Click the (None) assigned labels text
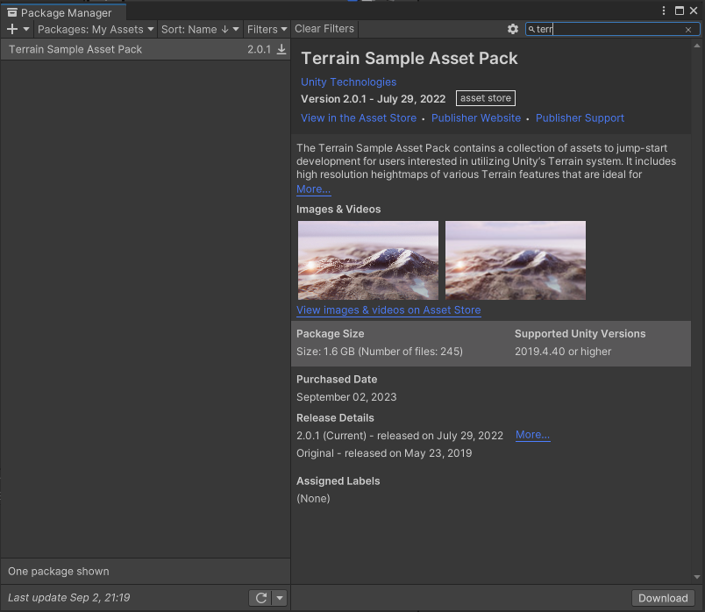 pyautogui.click(x=313, y=499)
